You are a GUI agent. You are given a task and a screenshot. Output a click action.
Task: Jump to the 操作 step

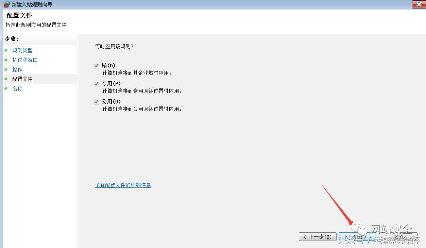click(17, 69)
